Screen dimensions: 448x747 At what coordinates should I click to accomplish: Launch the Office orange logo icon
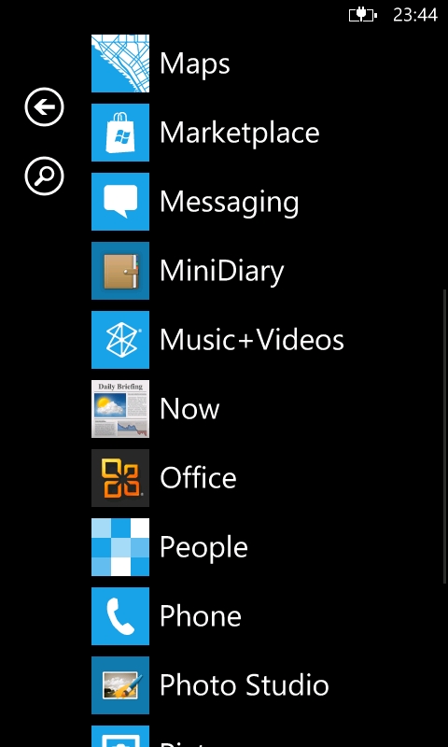point(120,478)
